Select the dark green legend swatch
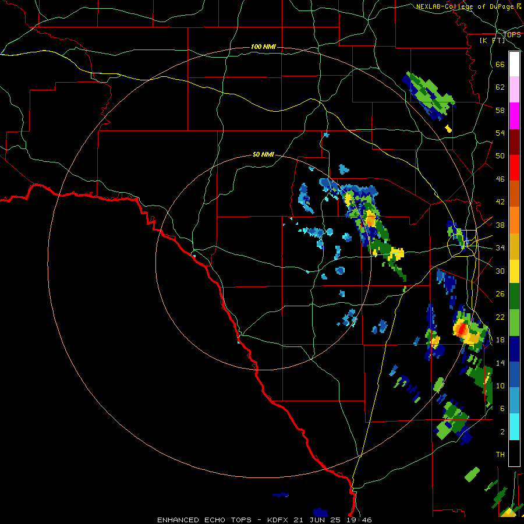524x524 pixels. pos(514,296)
